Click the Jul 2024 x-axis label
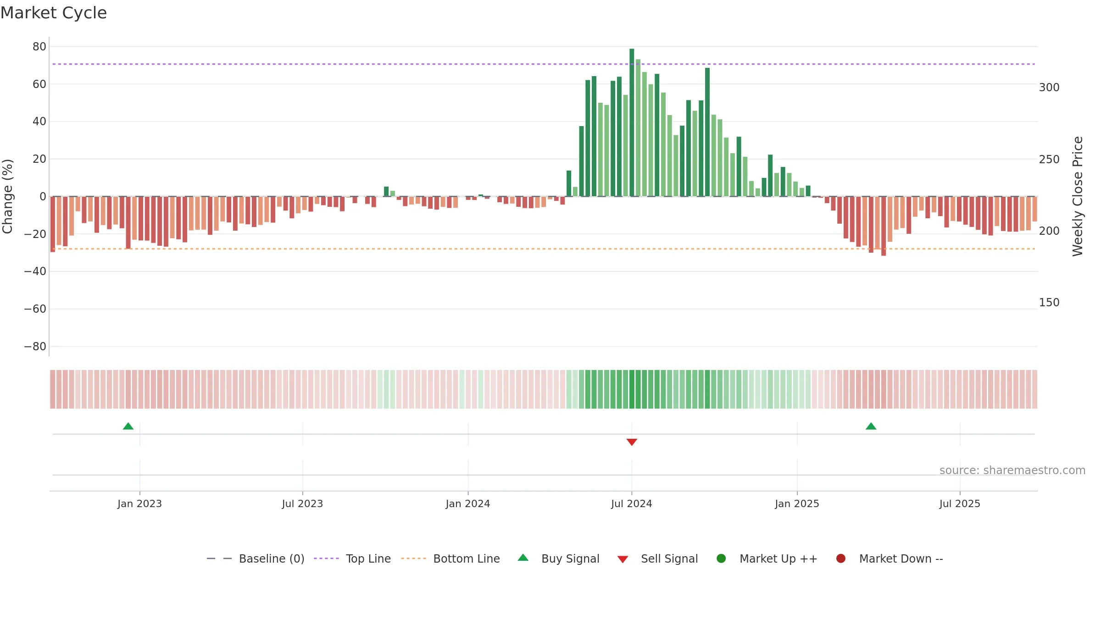This screenshot has height=619, width=1101. pyautogui.click(x=631, y=503)
